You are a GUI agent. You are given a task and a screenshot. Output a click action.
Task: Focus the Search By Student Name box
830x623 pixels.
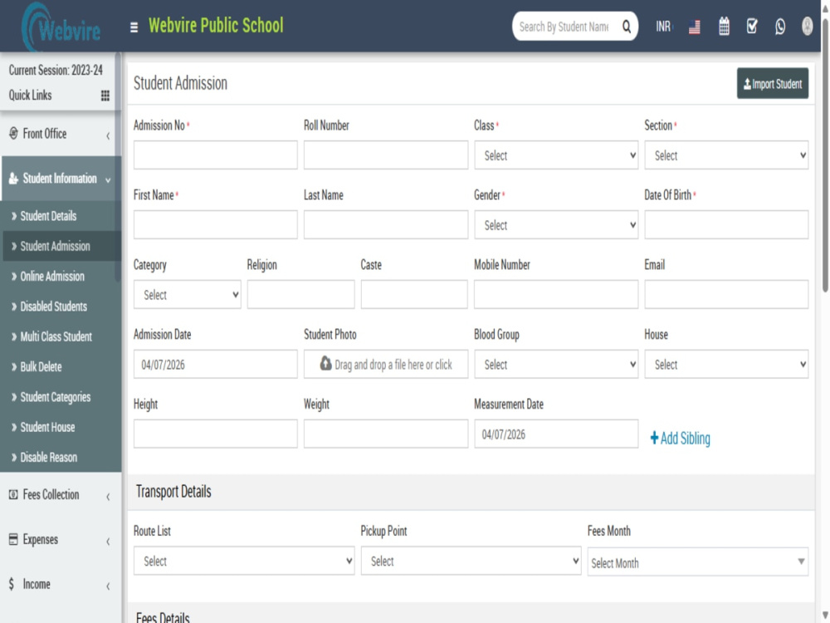[x=564, y=27]
